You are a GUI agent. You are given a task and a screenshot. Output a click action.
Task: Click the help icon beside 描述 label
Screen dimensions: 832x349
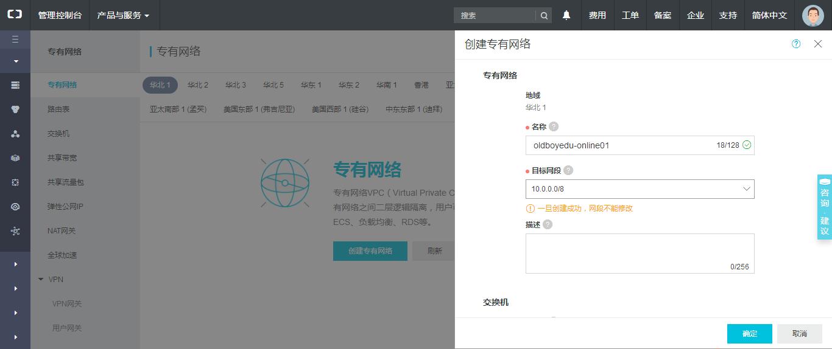tap(548, 224)
